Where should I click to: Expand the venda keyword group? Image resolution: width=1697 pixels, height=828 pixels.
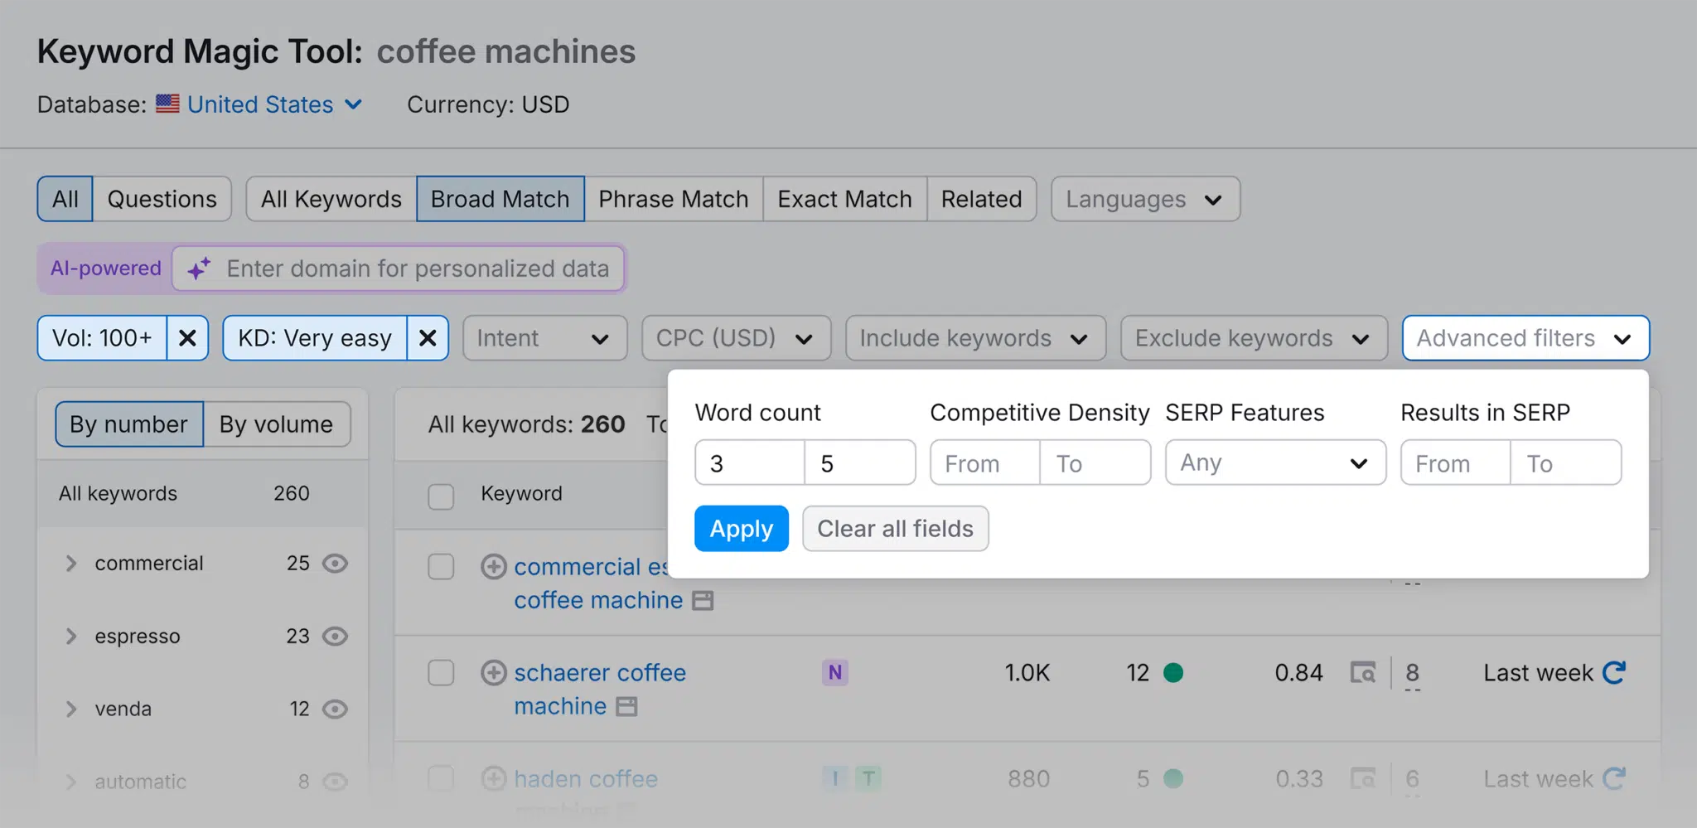click(x=71, y=709)
